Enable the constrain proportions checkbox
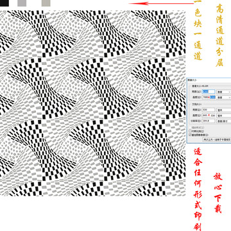 tap(190, 131)
